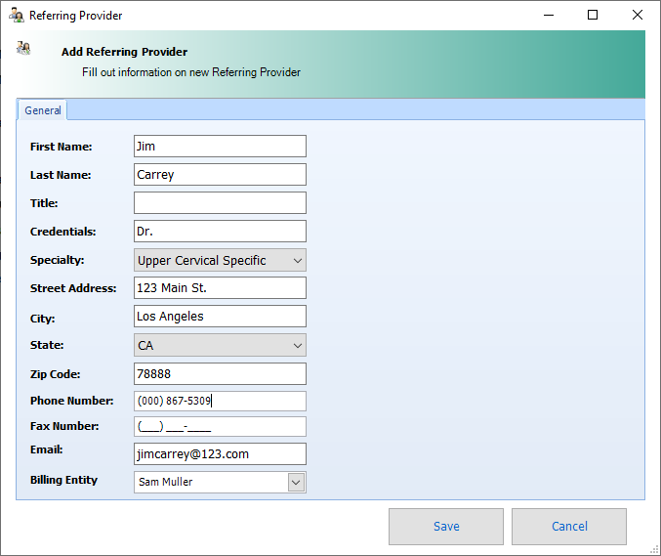The height and width of the screenshot is (556, 661).
Task: Click the Zip Code field 78888
Action: pos(220,373)
